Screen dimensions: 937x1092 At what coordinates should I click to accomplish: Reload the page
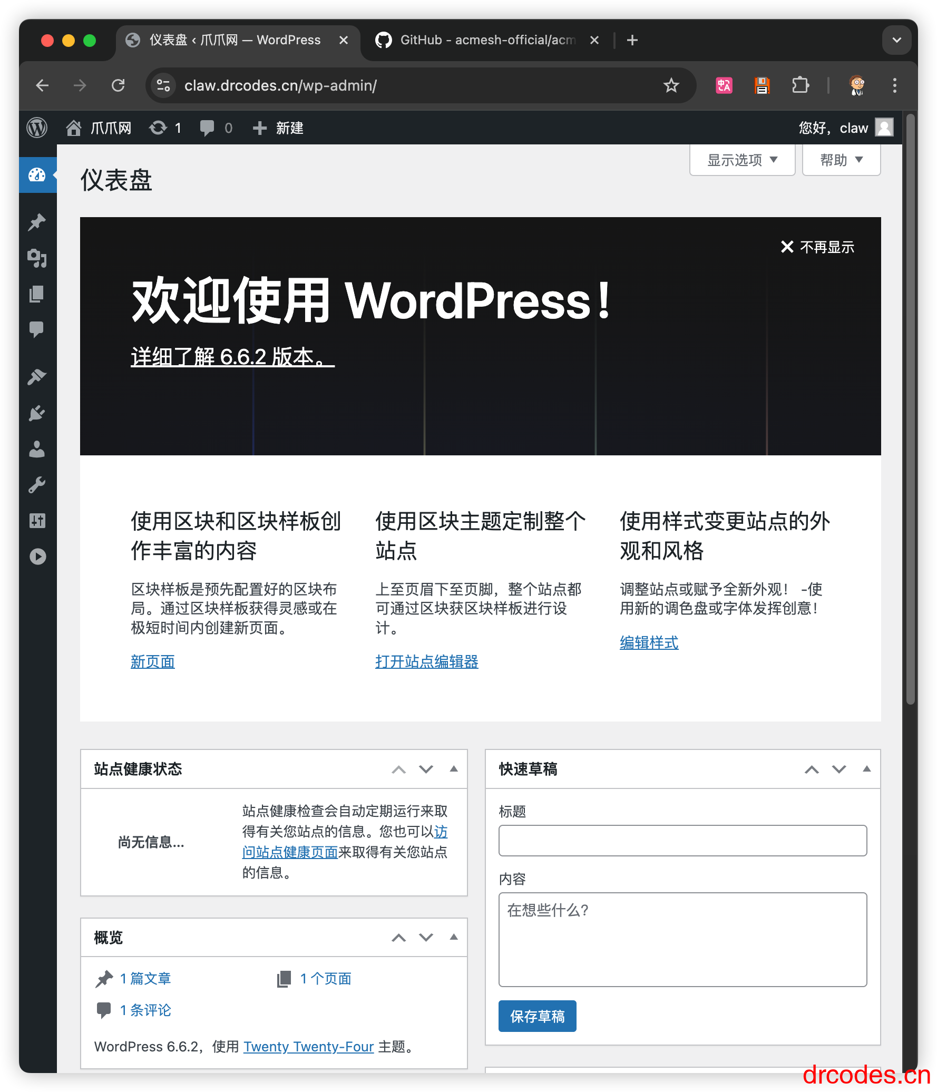point(118,85)
